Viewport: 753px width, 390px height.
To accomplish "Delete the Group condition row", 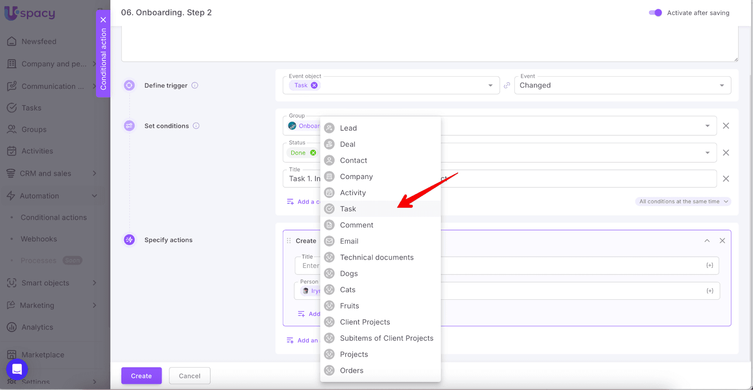I will click(726, 126).
